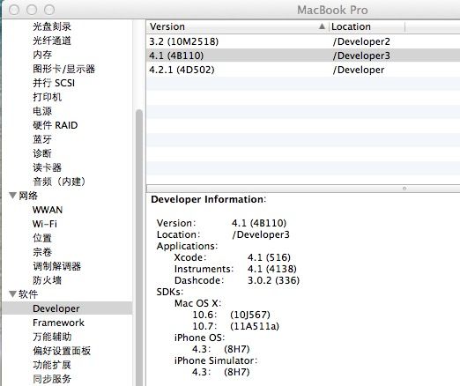Collapse the 网络 section triangle
The image size is (460, 386).
pos(12,196)
